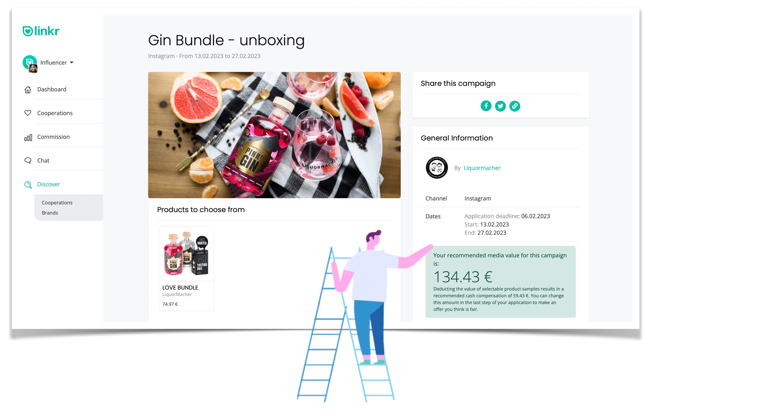The image size is (773, 412).
Task: Click the linkr logo
Action: 41,31
